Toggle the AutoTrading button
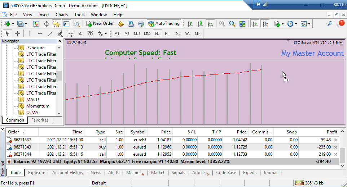The image size is (347, 187). coord(164,24)
